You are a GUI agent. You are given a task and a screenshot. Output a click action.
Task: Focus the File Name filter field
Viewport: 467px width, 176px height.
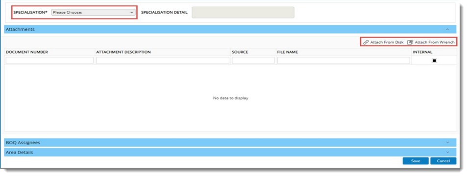(344, 60)
